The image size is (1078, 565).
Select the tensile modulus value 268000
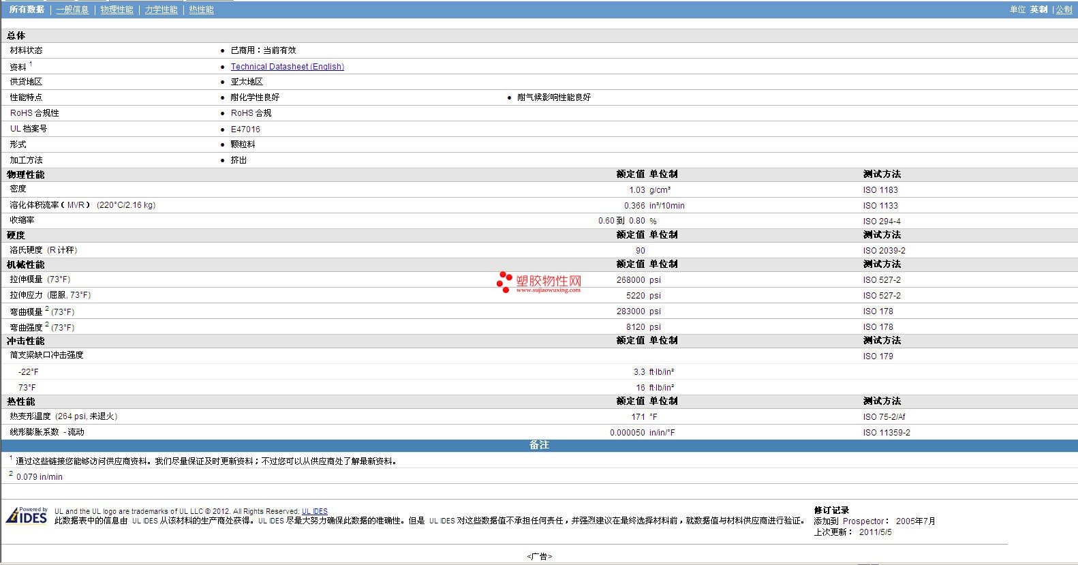click(x=631, y=280)
